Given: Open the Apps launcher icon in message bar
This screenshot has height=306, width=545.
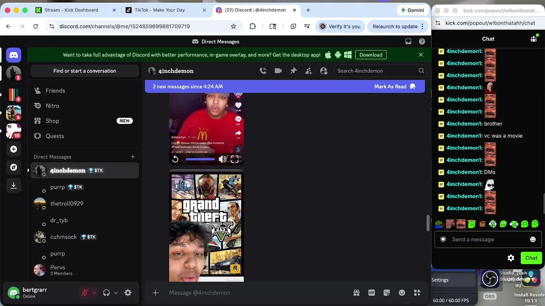Looking at the screenshot, I should pos(417,293).
